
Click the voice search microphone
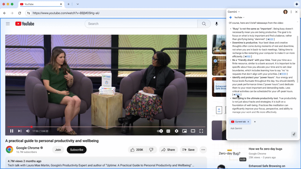point(217,24)
